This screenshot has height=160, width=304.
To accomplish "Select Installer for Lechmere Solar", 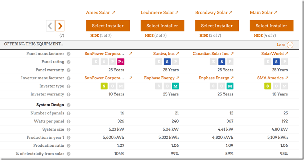I will pyautogui.click(x=162, y=26).
